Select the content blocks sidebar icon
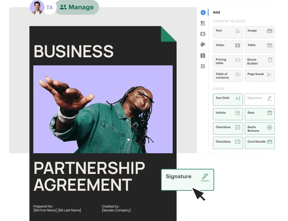288x221 pixels. point(203,23)
